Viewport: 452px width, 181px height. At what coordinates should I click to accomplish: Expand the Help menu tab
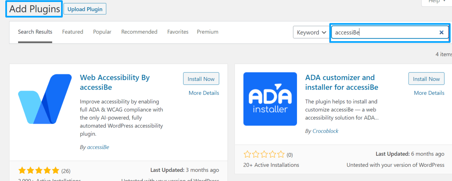click(x=436, y=2)
